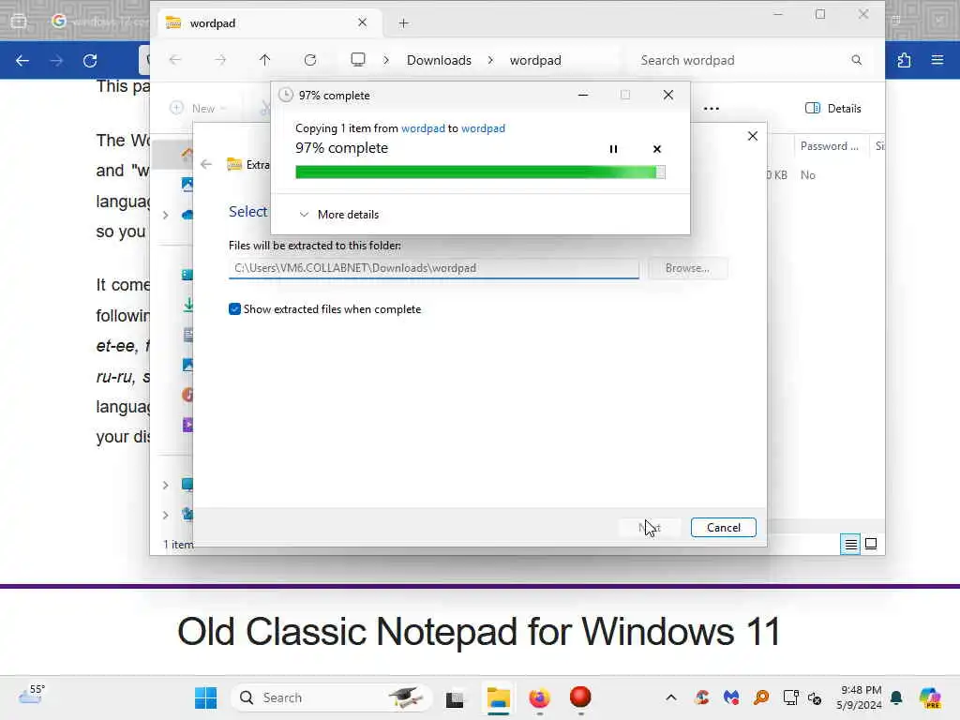Image resolution: width=960 pixels, height=720 pixels.
Task: Click the This PC monitor breadcrumb icon
Action: (358, 59)
